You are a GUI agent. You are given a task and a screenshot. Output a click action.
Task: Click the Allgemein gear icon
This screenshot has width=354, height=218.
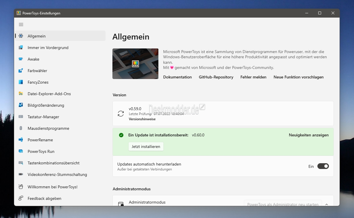(x=21, y=36)
